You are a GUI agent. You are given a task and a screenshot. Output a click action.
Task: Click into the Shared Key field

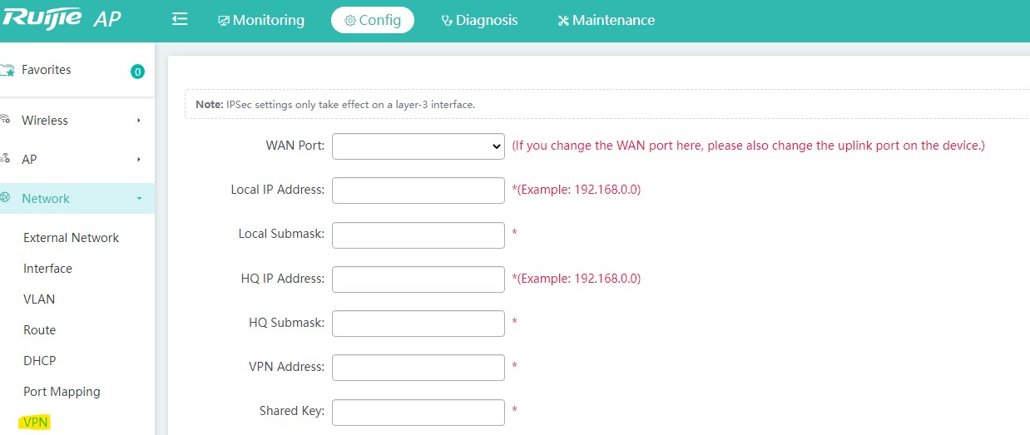click(x=418, y=412)
